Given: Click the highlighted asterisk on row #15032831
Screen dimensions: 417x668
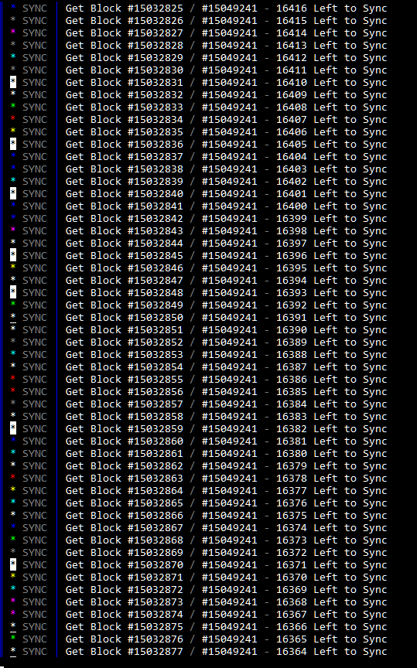Looking at the screenshot, I should [x=13, y=82].
